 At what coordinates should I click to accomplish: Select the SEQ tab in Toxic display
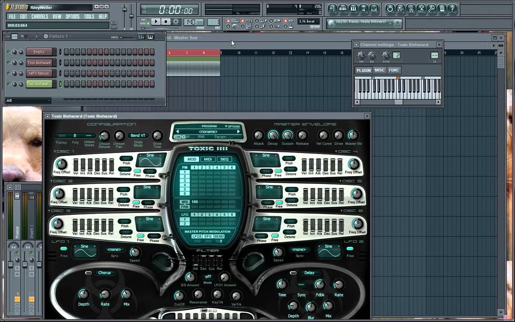coord(224,159)
